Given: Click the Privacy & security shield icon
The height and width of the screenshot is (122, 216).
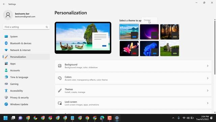Looking at the screenshot, I should click(x=6, y=97).
